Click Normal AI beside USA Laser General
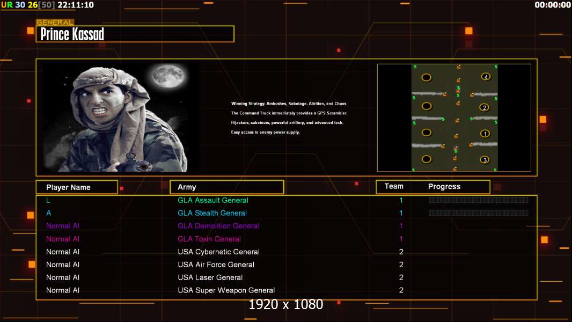The image size is (572, 322). click(x=63, y=277)
